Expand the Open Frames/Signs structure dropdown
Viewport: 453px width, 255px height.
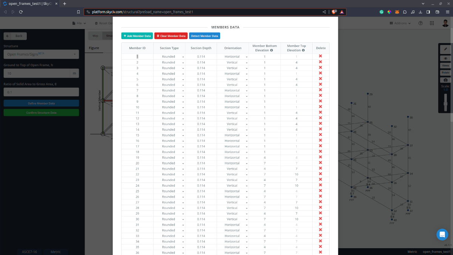[x=41, y=54]
